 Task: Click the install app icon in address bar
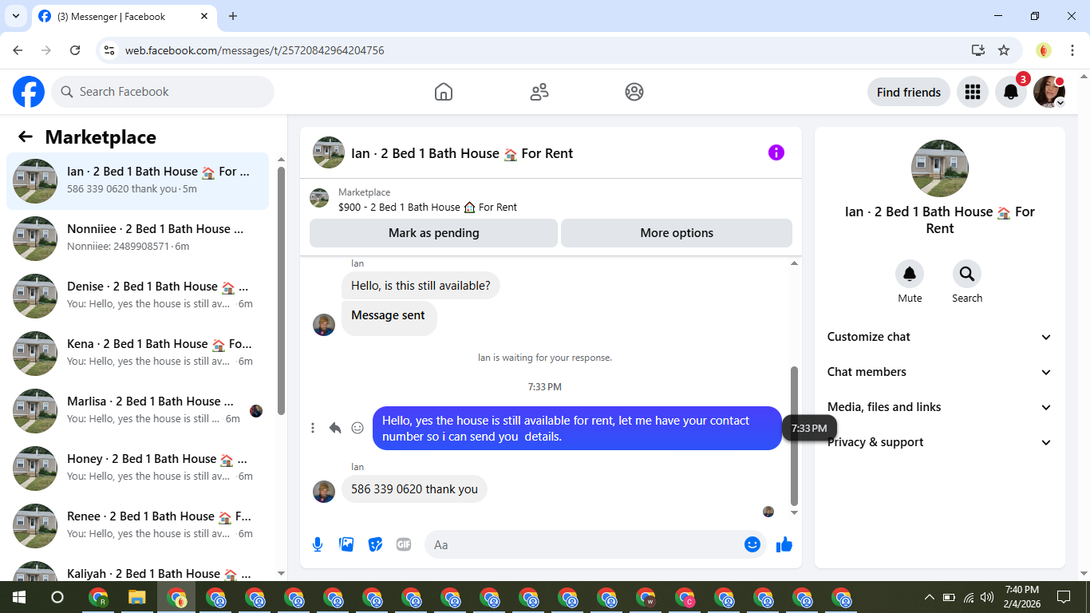[x=978, y=50]
